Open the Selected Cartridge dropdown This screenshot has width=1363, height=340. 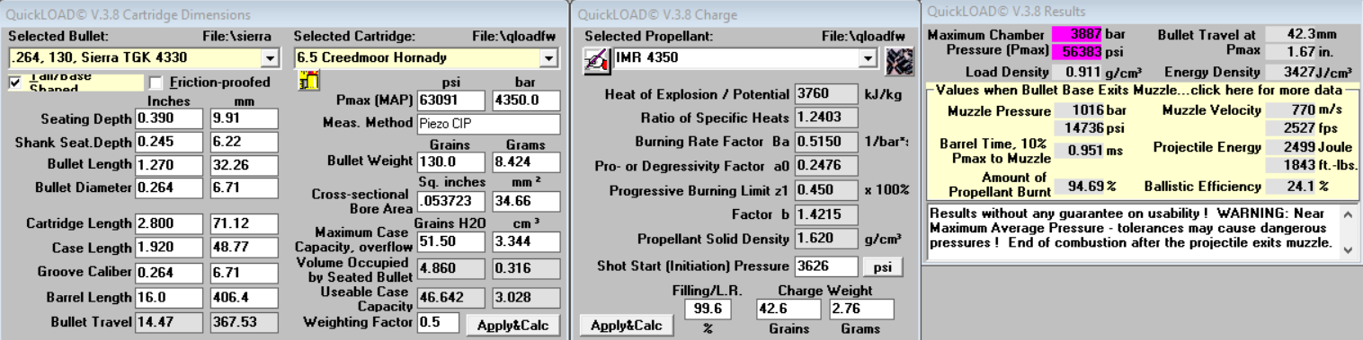[550, 58]
